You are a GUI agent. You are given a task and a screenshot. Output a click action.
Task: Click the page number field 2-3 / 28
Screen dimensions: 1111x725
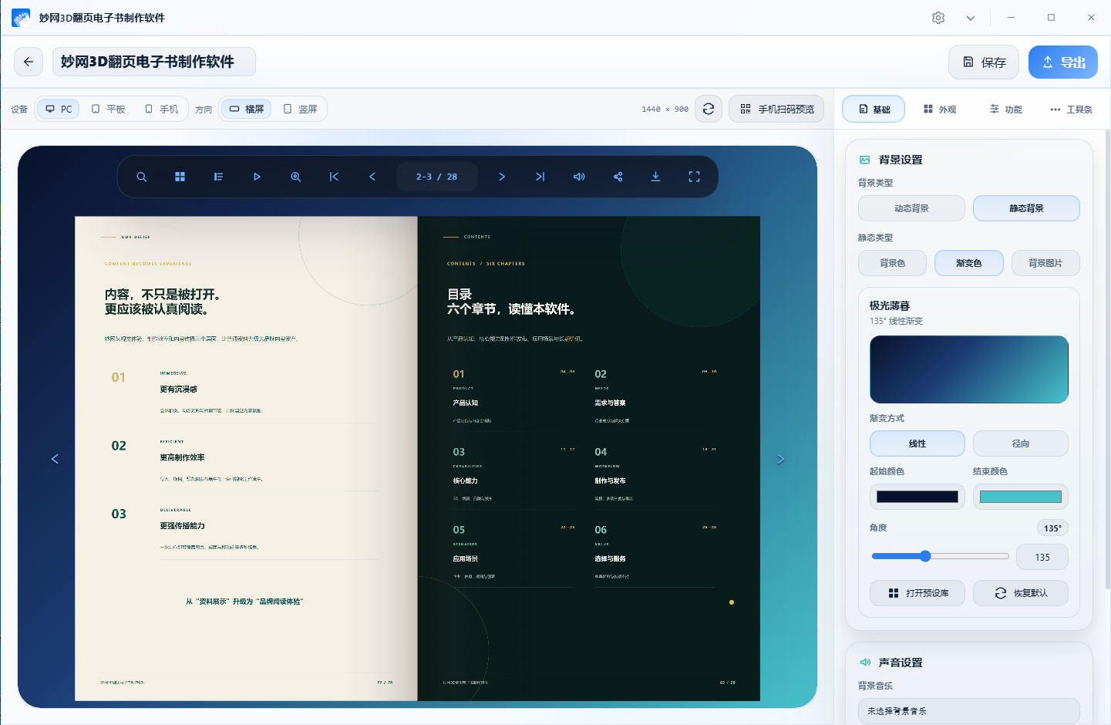[437, 177]
